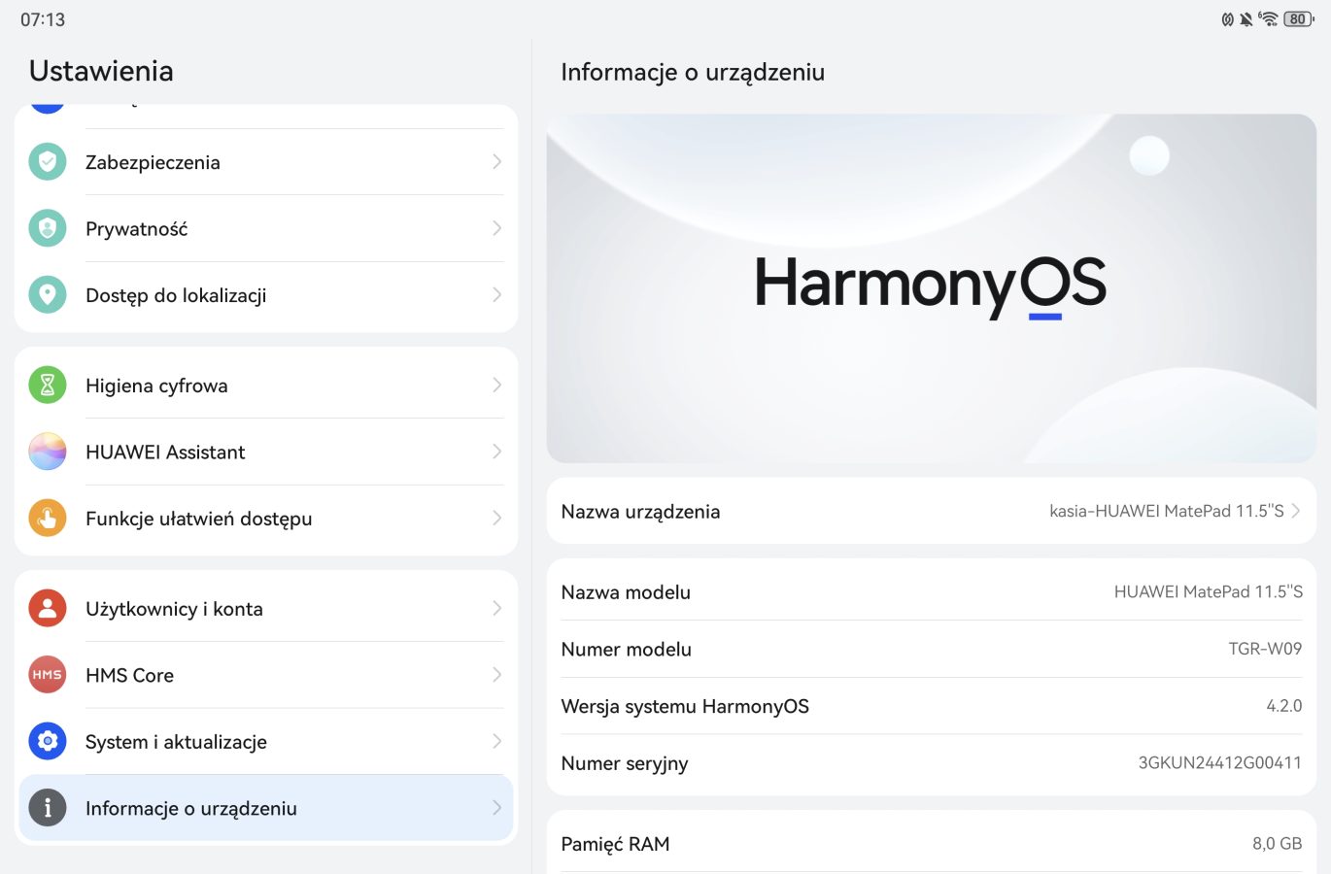Open Higiena cyfrowa settings

[266, 386]
